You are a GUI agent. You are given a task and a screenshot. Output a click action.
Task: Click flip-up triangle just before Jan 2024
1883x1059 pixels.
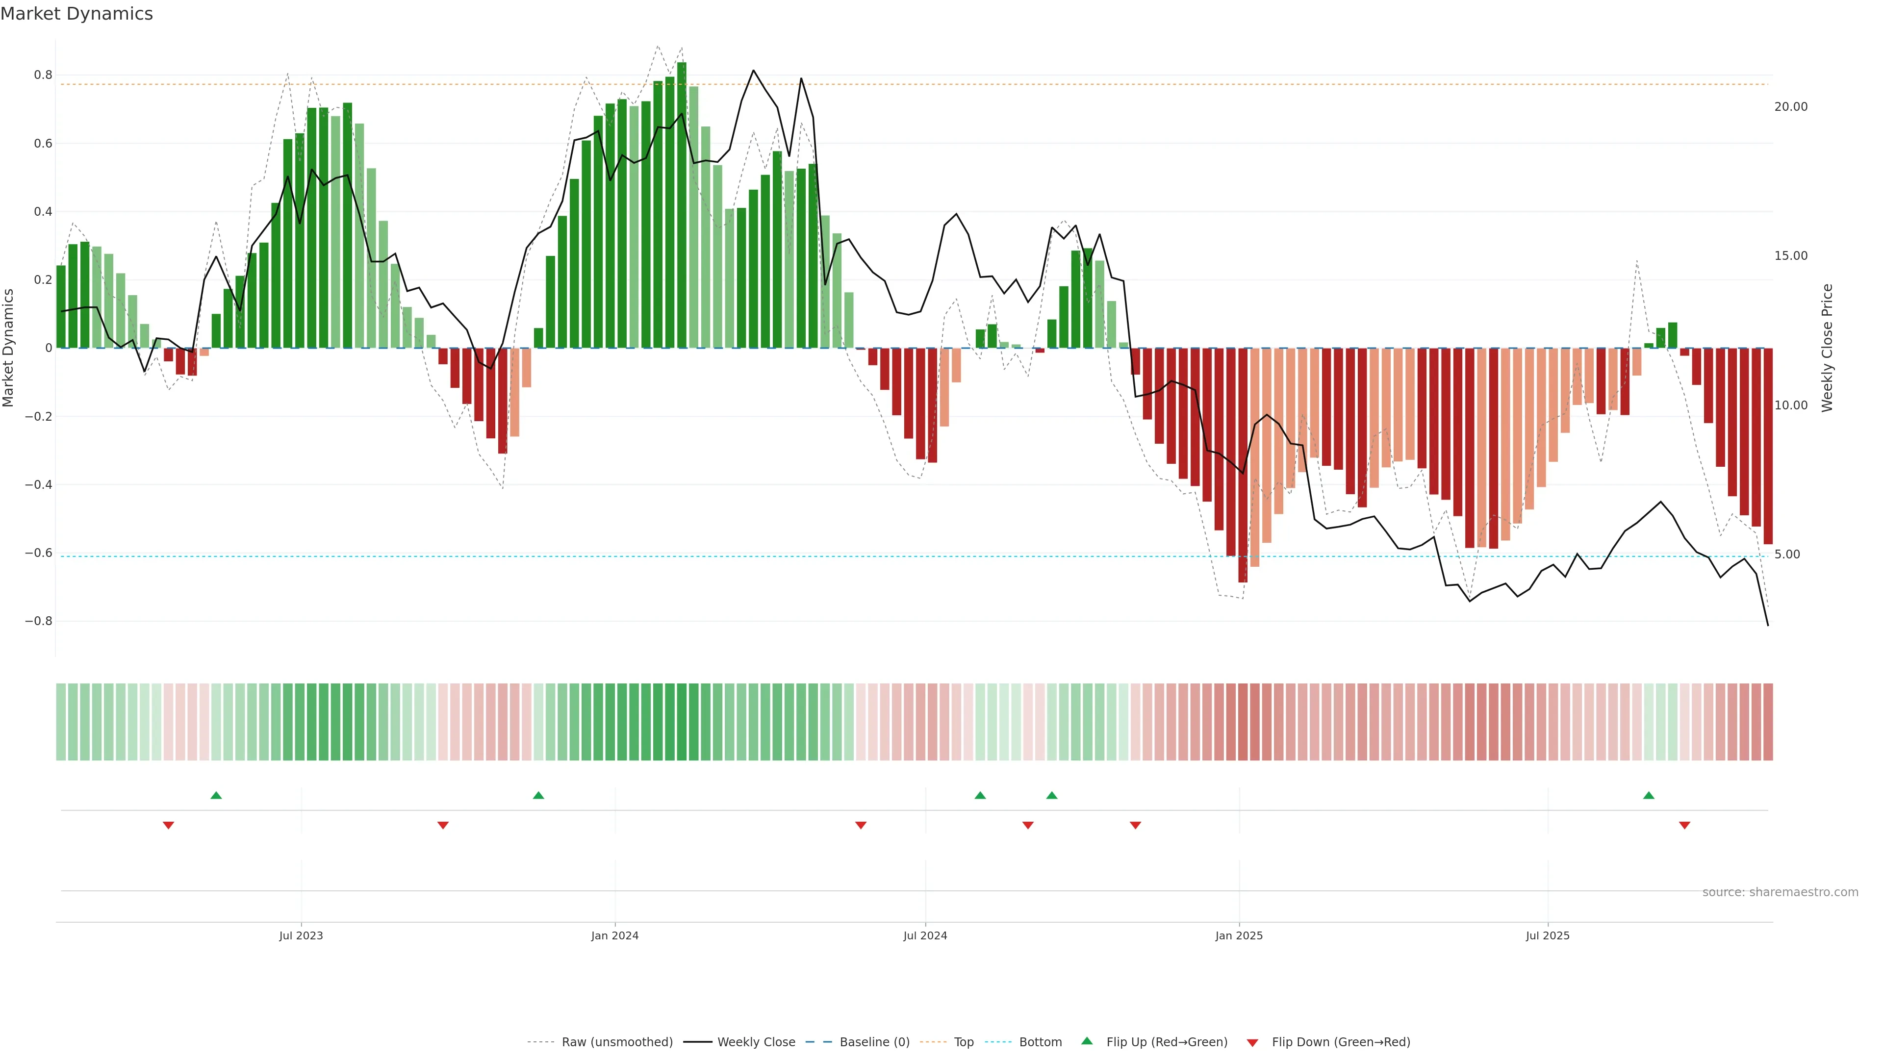[x=538, y=795]
